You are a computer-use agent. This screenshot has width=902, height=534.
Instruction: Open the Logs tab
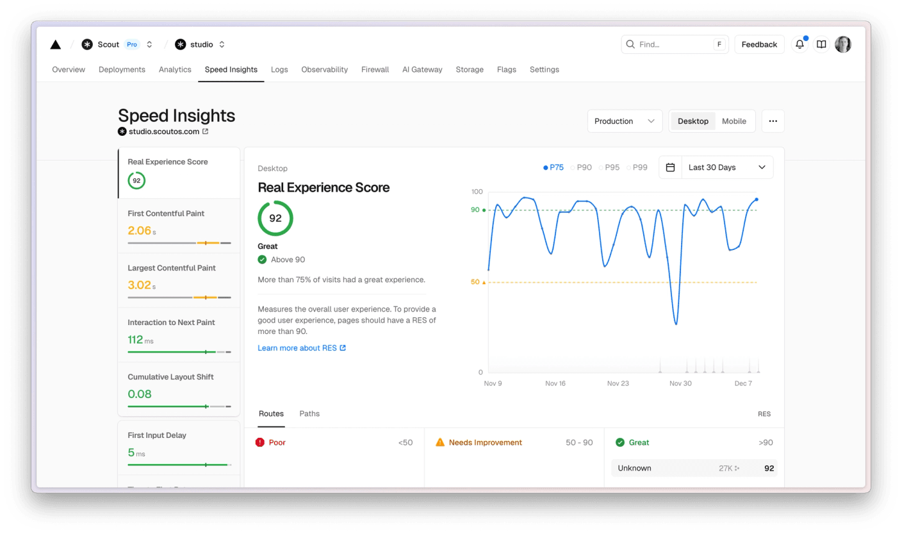(x=279, y=69)
